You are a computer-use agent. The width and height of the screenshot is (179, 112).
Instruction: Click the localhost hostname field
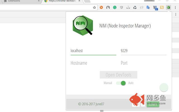point(93,51)
